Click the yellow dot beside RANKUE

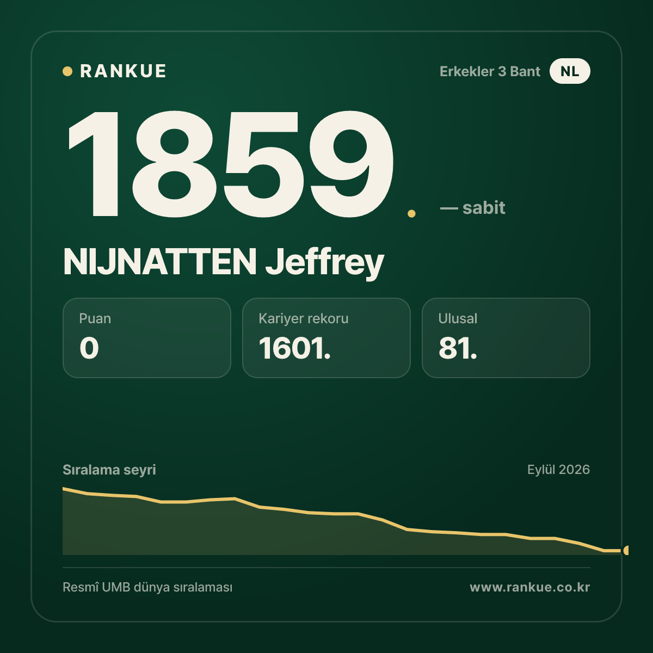pyautogui.click(x=67, y=71)
